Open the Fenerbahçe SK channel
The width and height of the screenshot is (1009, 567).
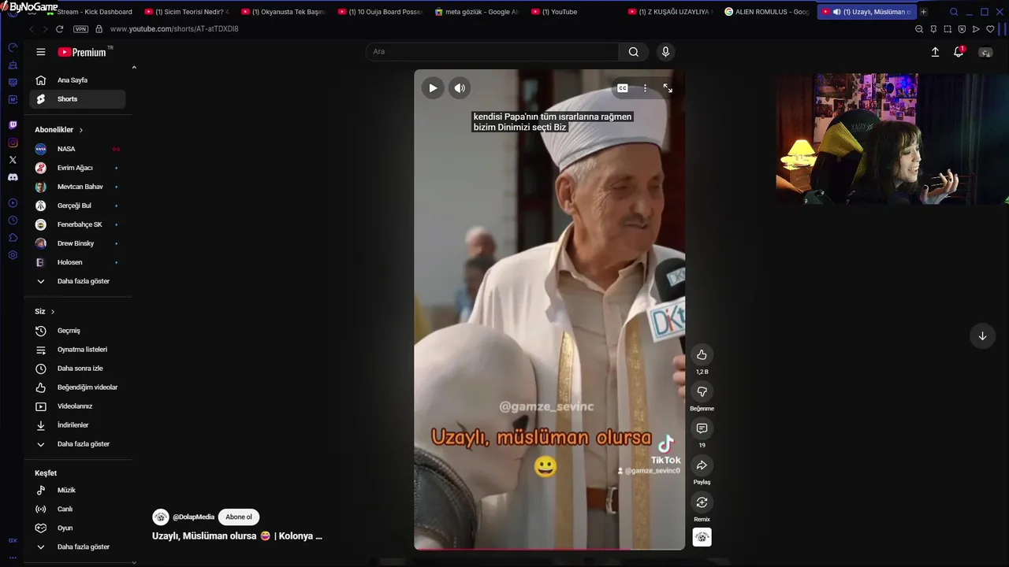[x=77, y=224]
